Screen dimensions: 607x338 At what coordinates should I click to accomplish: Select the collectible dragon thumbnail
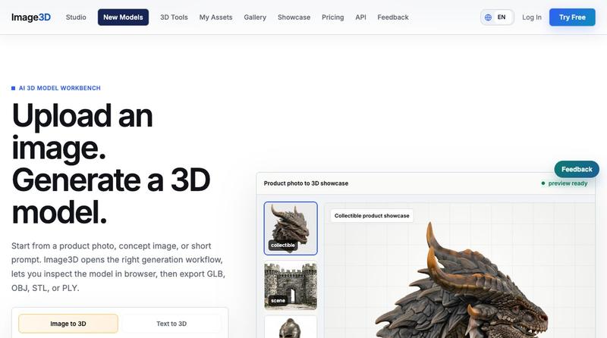point(291,228)
